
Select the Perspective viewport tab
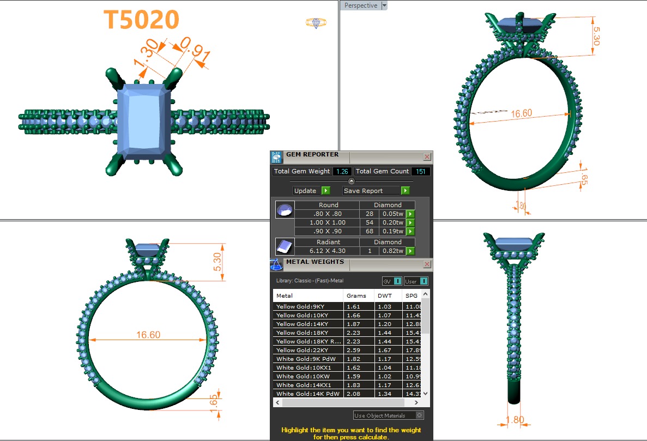pos(360,5)
